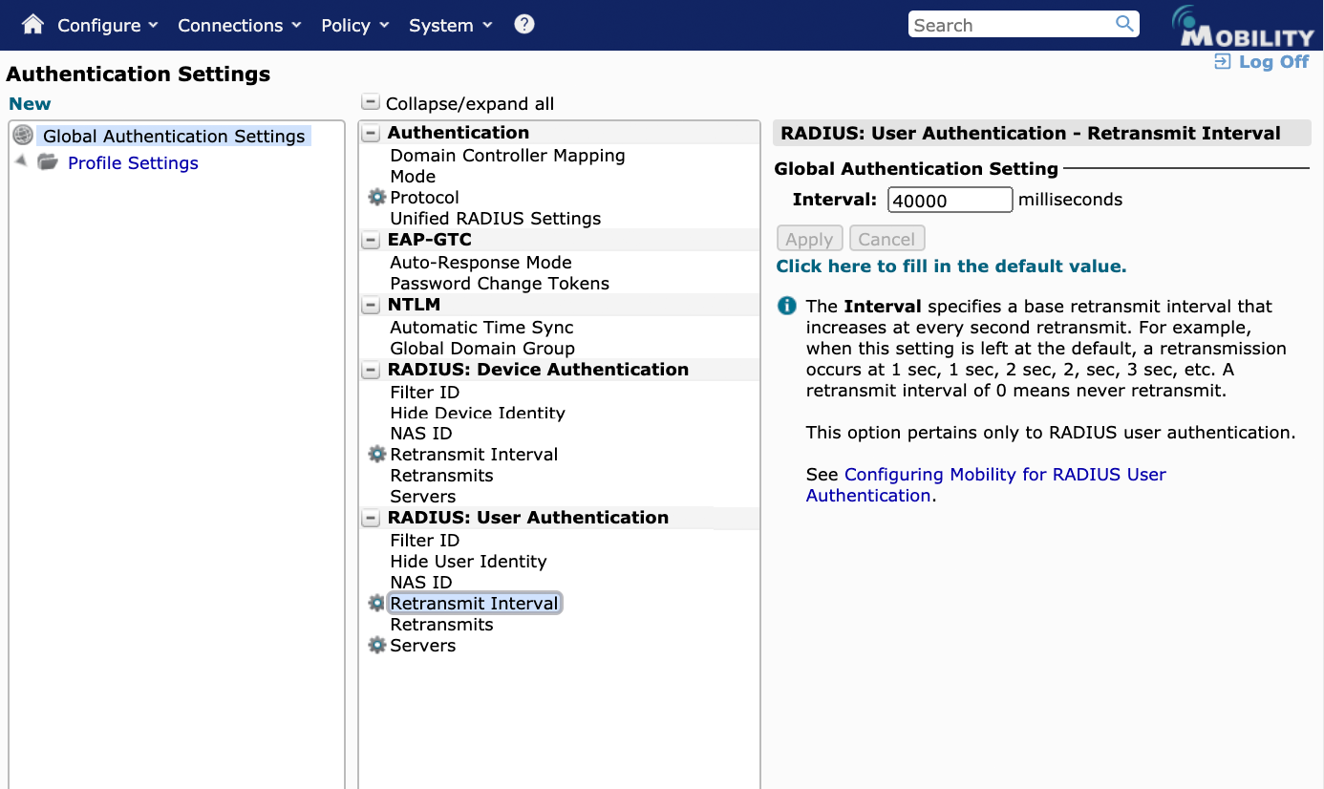This screenshot has width=1324, height=789.
Task: Click the Home icon in navigation bar
Action: (32, 25)
